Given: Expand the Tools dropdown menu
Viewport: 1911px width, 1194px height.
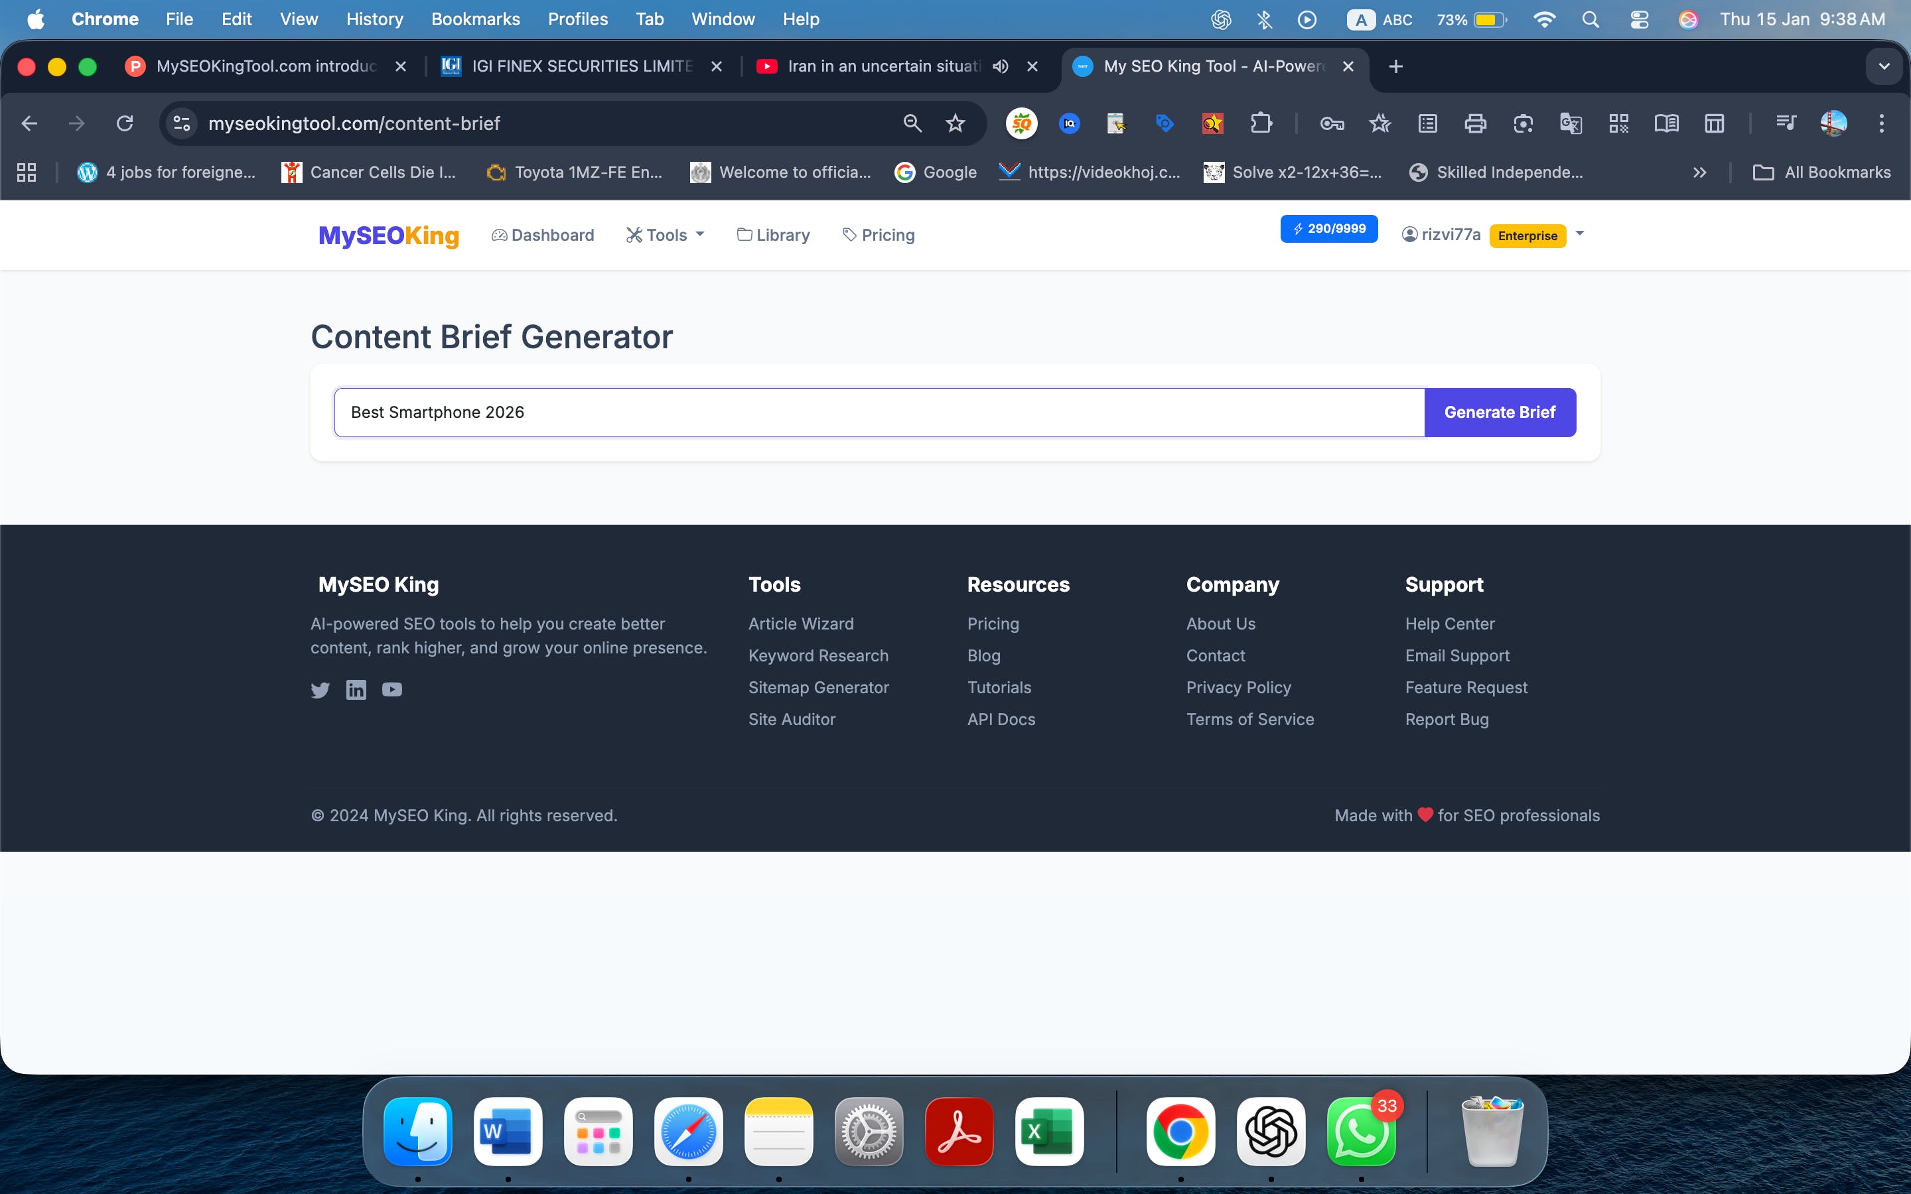Looking at the screenshot, I should pos(665,235).
